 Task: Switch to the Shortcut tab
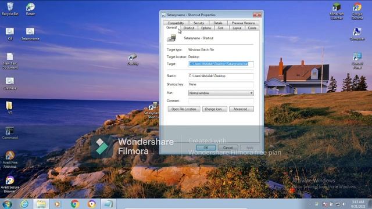[189, 28]
